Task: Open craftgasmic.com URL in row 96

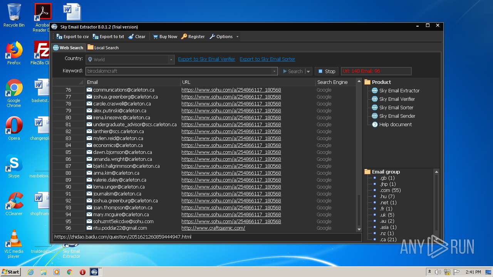Action: (213, 228)
